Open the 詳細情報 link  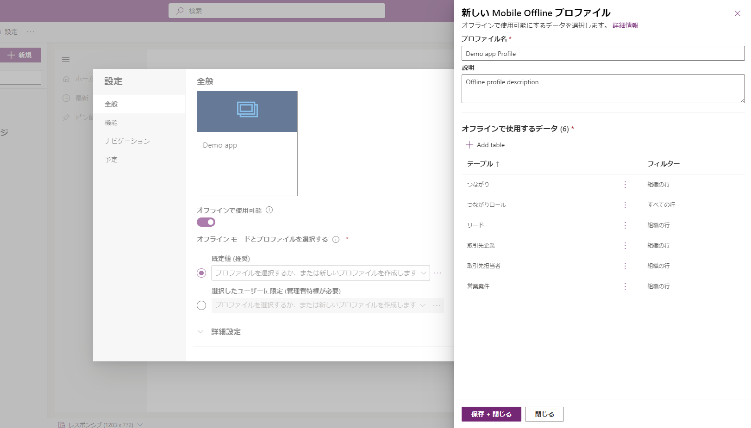(626, 25)
